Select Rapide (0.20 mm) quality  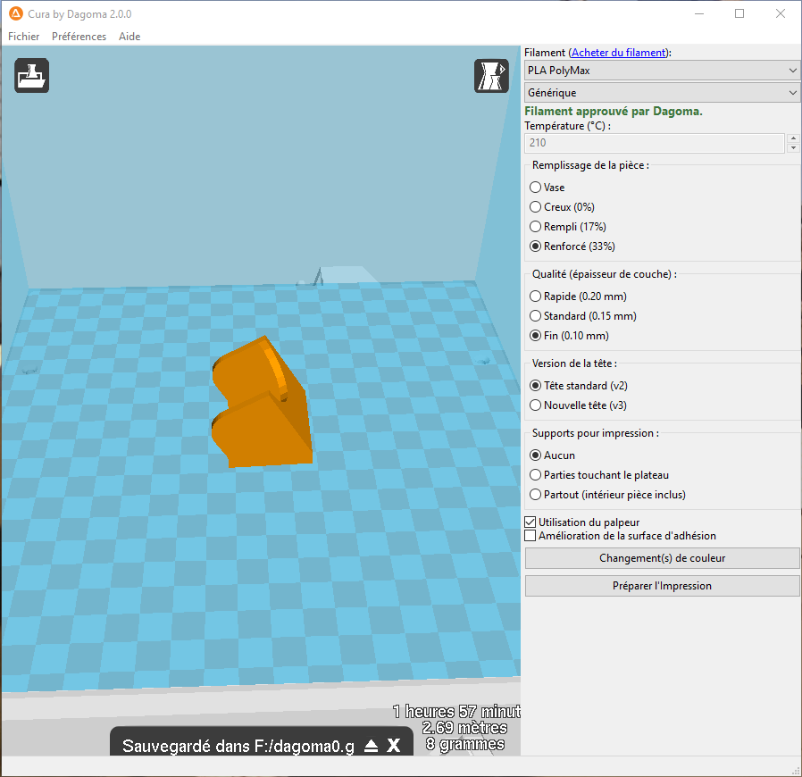[578, 297]
